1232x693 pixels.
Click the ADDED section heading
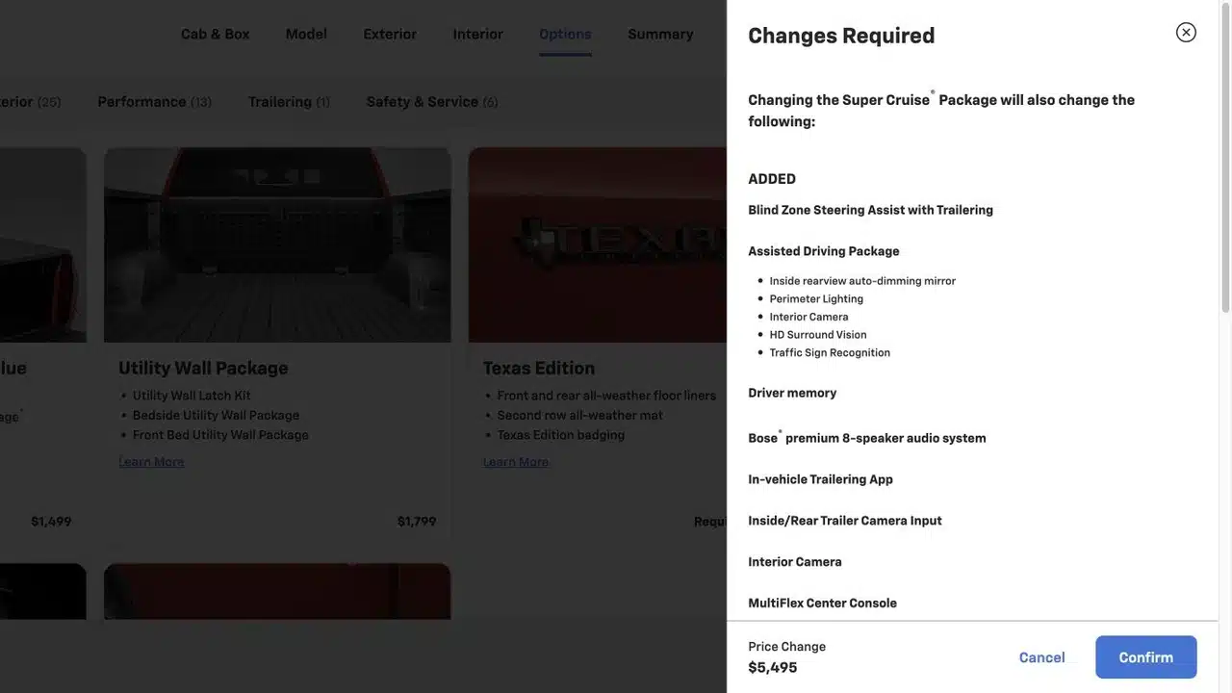click(x=772, y=179)
